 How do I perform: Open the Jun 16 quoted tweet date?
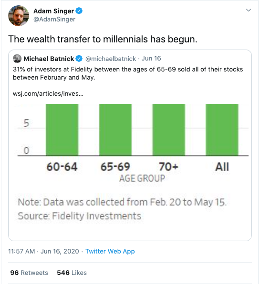click(151, 58)
